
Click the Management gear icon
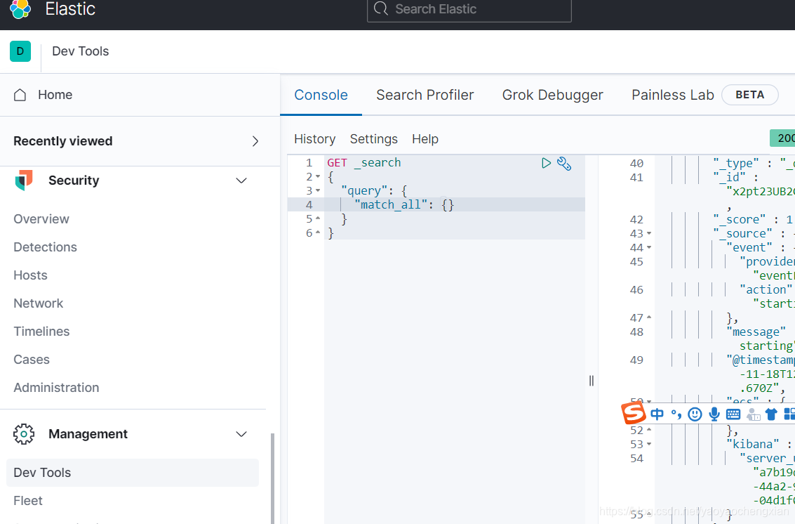click(x=24, y=434)
